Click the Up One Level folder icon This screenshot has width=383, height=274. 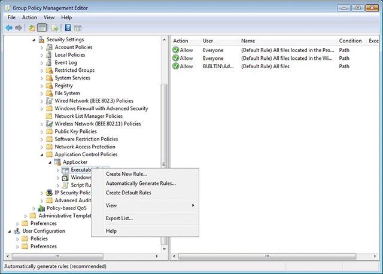32,28
